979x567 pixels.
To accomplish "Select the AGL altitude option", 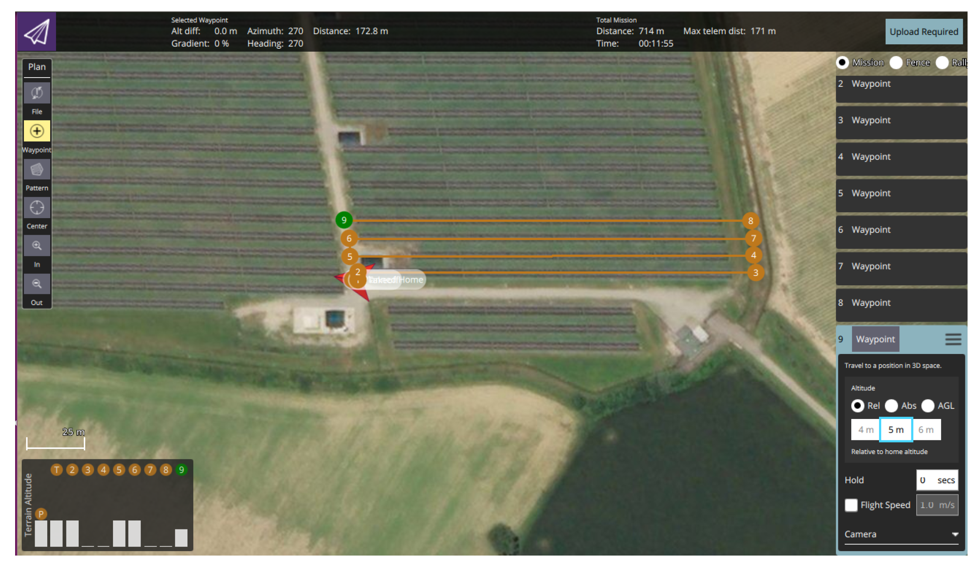I will (x=928, y=406).
